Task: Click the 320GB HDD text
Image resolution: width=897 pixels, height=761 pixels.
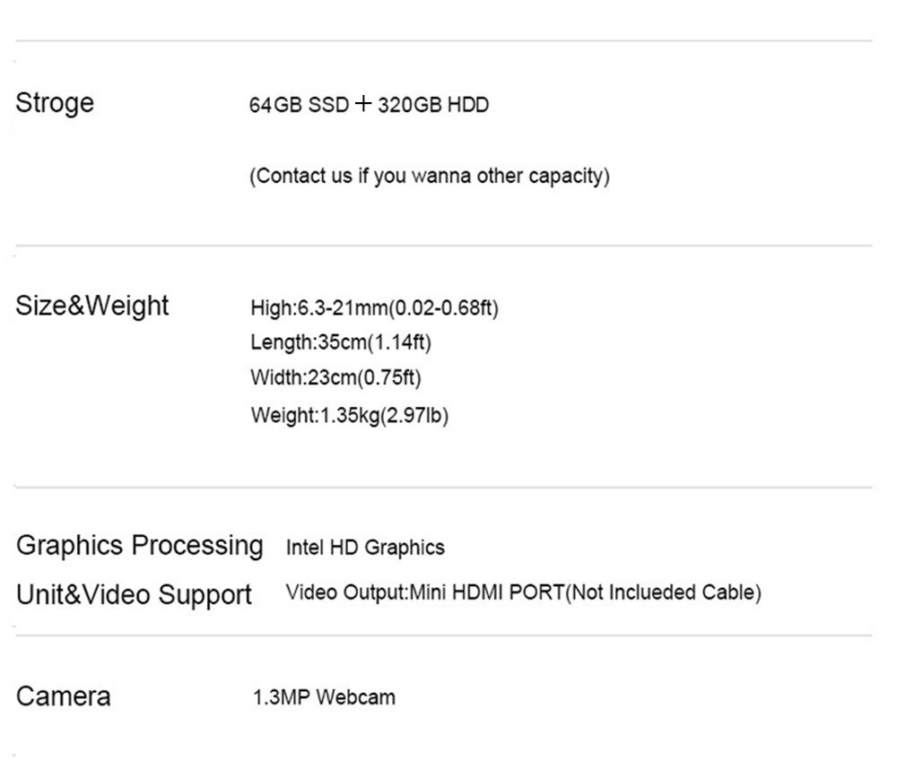Action: click(x=433, y=105)
